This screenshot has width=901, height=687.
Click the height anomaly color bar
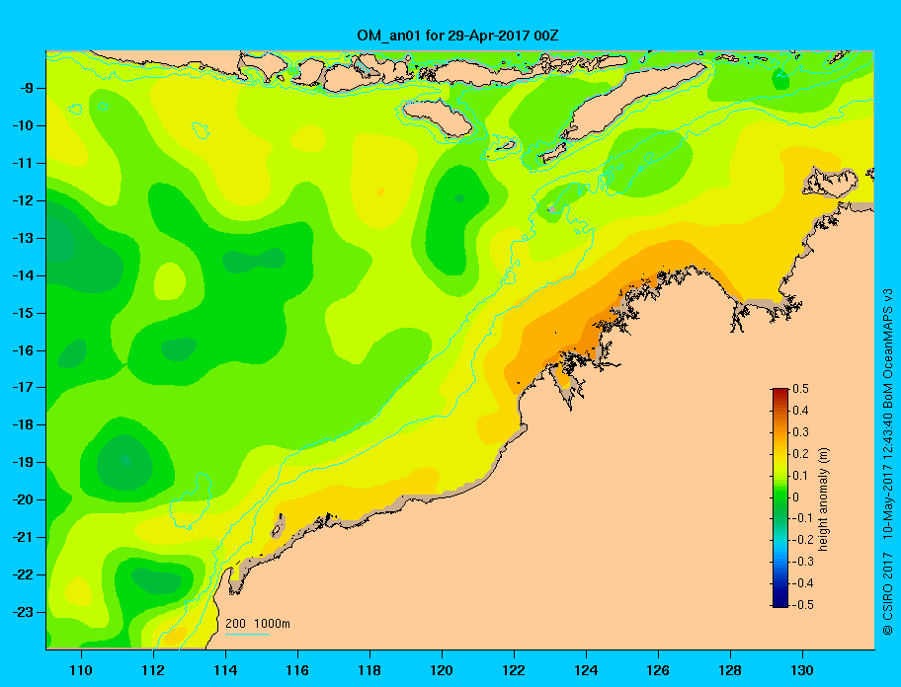pos(780,497)
